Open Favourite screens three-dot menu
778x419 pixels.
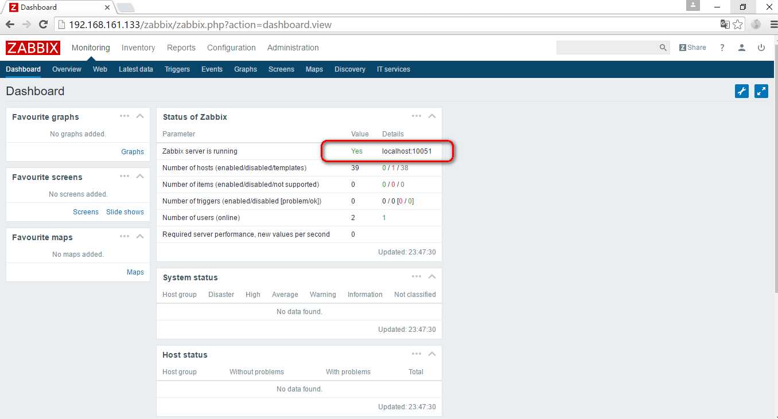coord(125,177)
